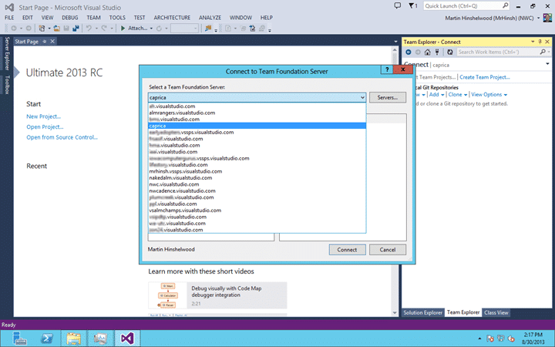
Task: Click the Cancel button in dialog
Action: tap(387, 250)
